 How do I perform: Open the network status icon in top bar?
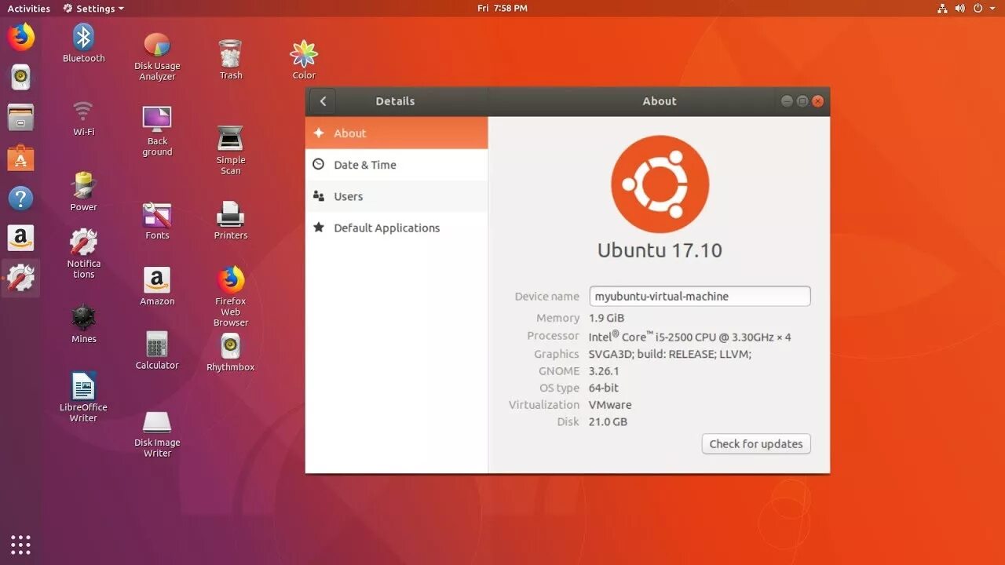pos(943,9)
